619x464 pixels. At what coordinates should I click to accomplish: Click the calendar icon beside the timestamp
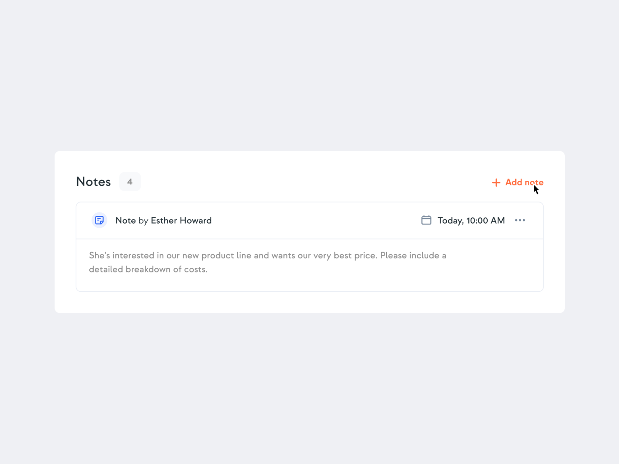pos(426,220)
